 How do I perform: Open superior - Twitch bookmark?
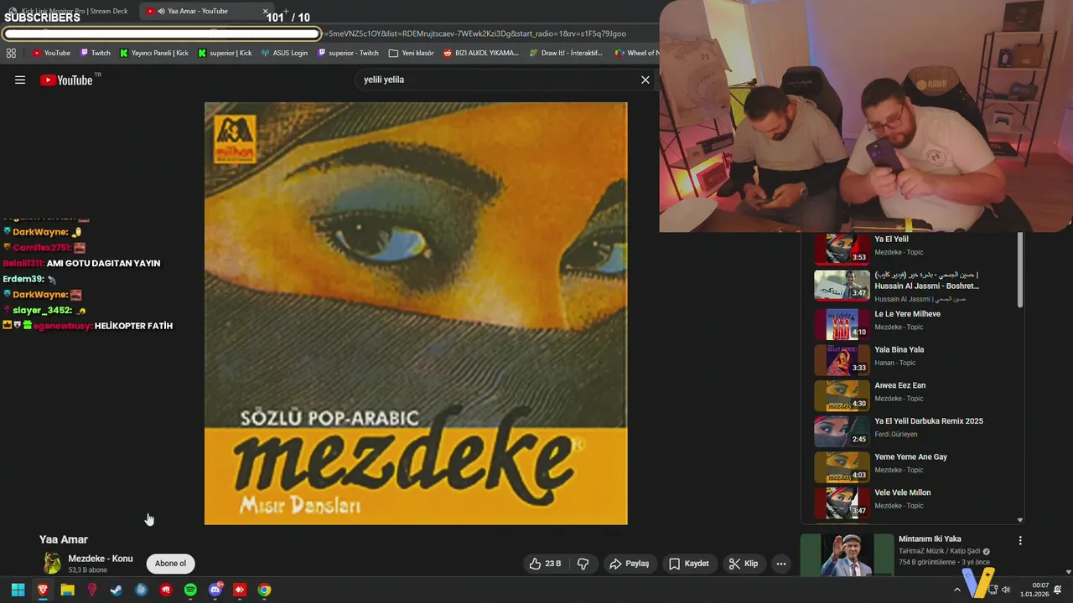click(348, 53)
